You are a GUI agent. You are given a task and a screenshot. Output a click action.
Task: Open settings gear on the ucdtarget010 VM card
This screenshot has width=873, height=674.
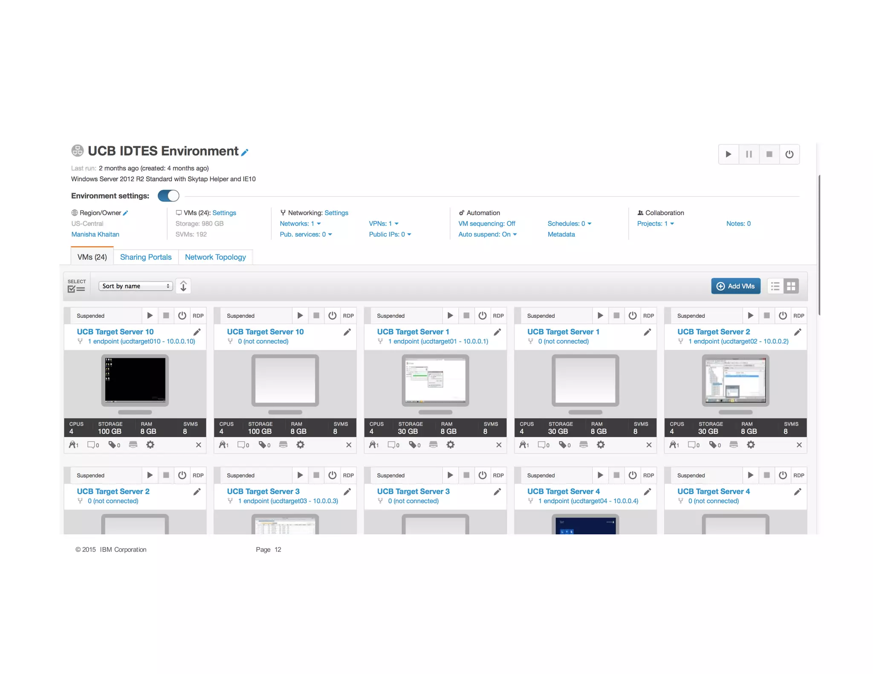(150, 445)
